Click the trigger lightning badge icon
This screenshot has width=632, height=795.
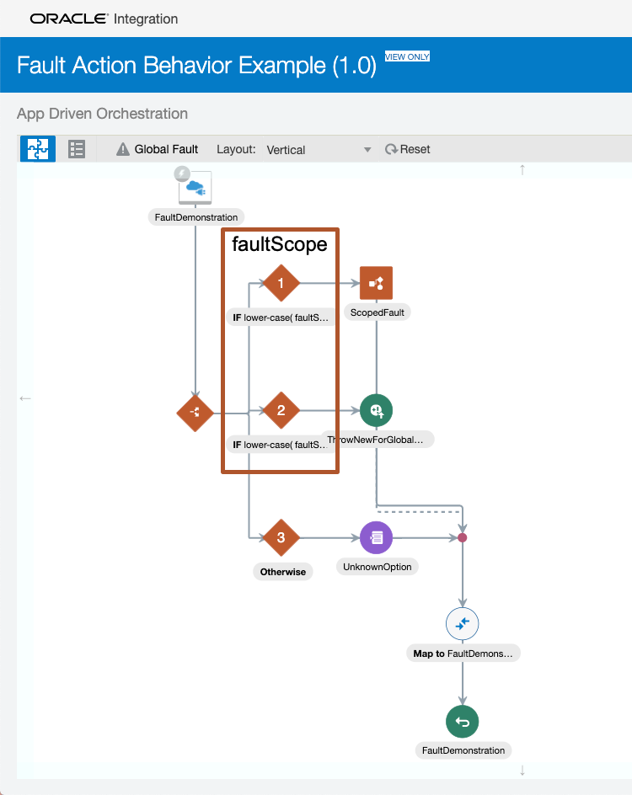(x=182, y=173)
